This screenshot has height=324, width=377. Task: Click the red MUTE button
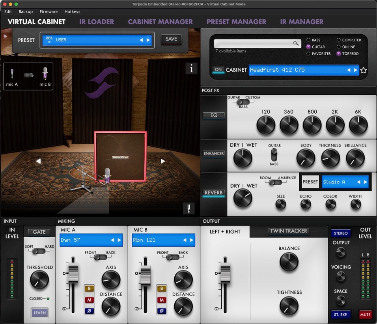pyautogui.click(x=365, y=315)
